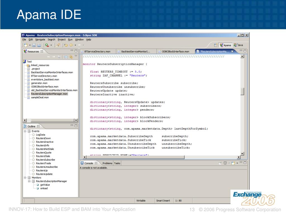This screenshot has height=214, width=286.
Task: Click the New wizard toolbar icon
Action: (26, 45)
